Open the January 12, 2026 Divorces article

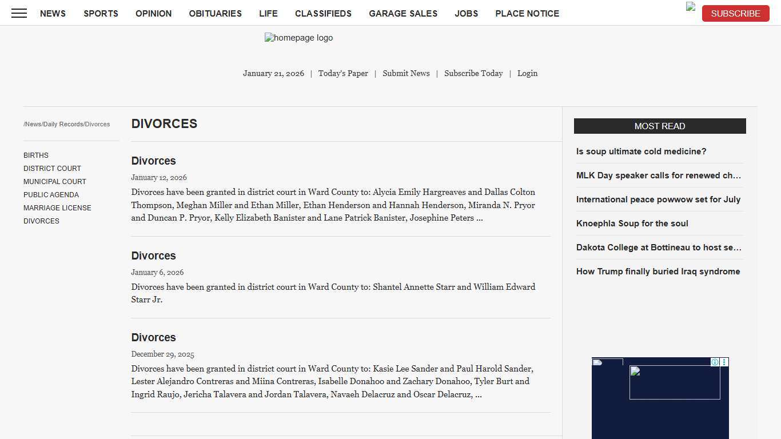pyautogui.click(x=153, y=161)
